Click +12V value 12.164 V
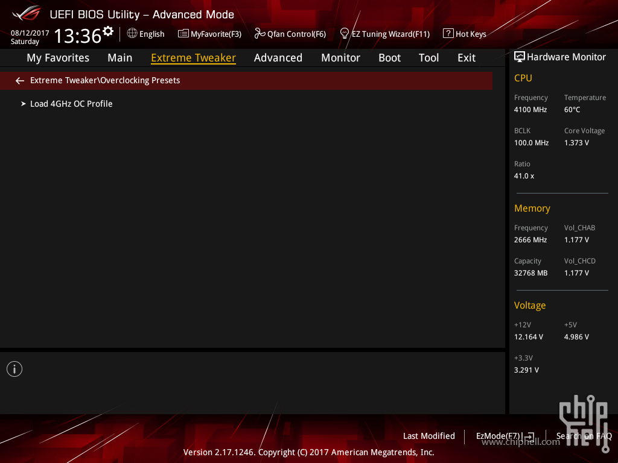Image resolution: width=618 pixels, height=463 pixels. point(529,337)
